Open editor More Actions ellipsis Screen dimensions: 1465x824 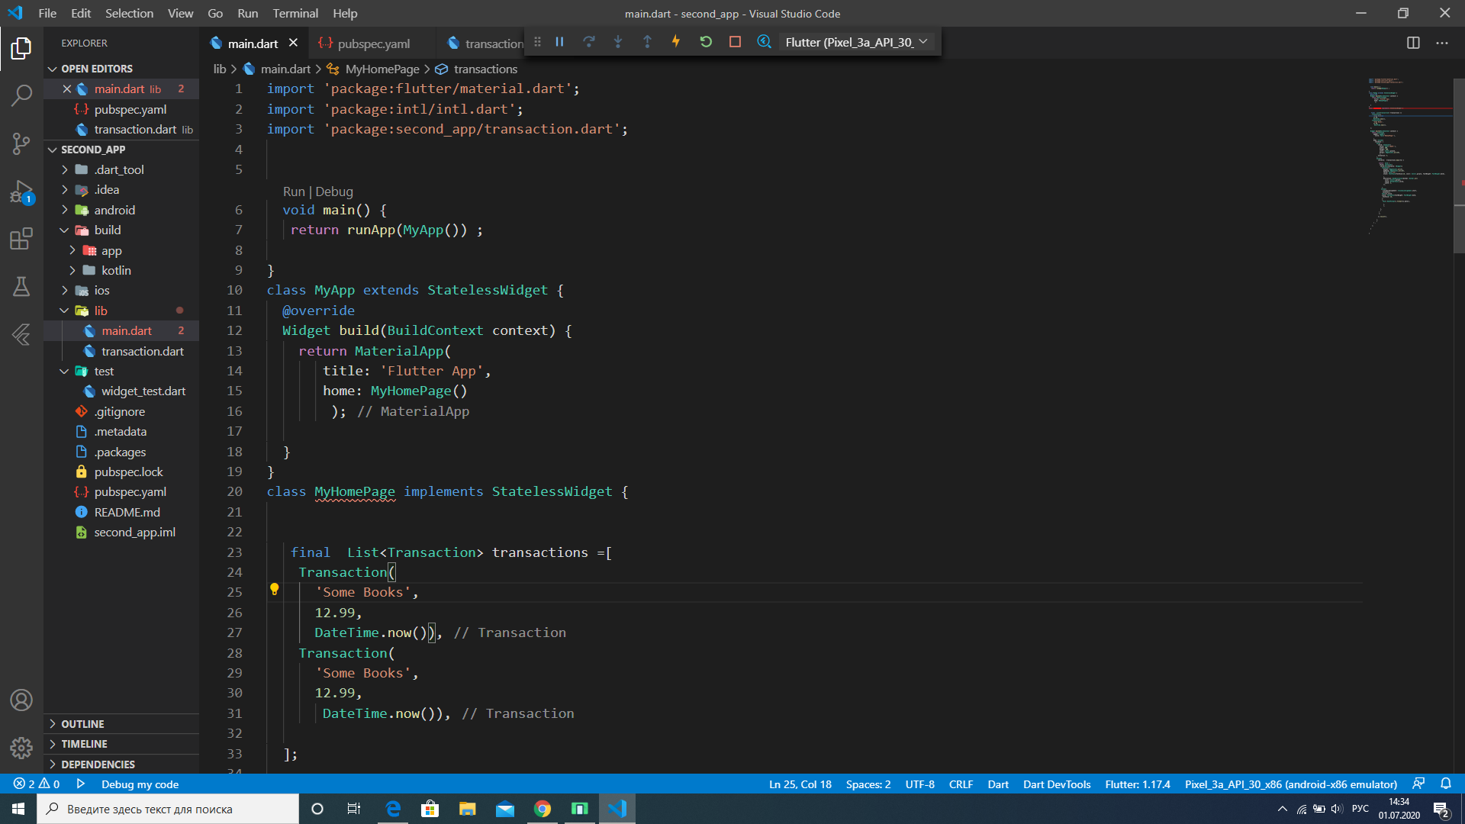1441,43
